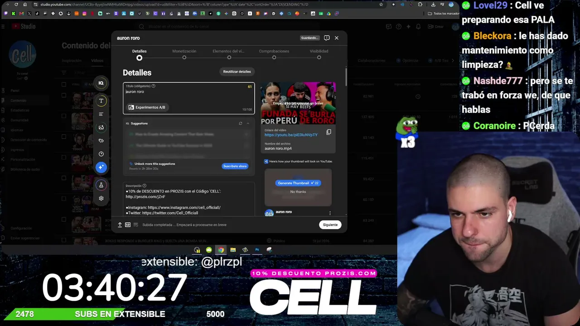The height and width of the screenshot is (326, 580).
Task: Go to the Comprobaciones step
Action: pyautogui.click(x=274, y=54)
